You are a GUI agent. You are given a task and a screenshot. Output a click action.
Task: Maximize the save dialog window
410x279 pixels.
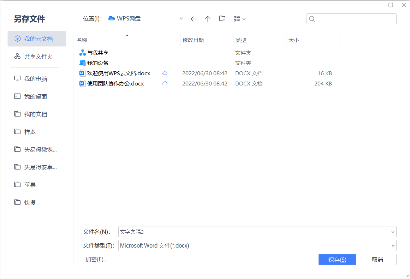(x=391, y=5)
